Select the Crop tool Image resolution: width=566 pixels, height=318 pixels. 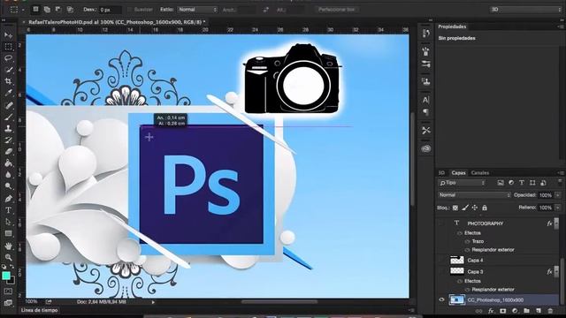click(x=8, y=81)
